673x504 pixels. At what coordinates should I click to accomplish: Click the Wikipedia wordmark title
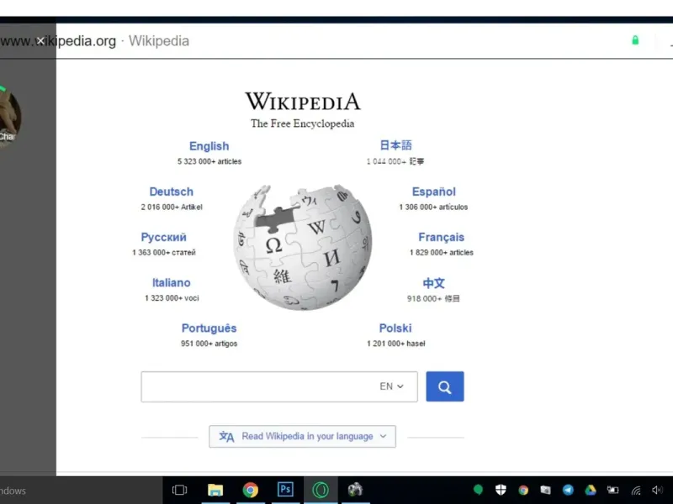pyautogui.click(x=303, y=102)
